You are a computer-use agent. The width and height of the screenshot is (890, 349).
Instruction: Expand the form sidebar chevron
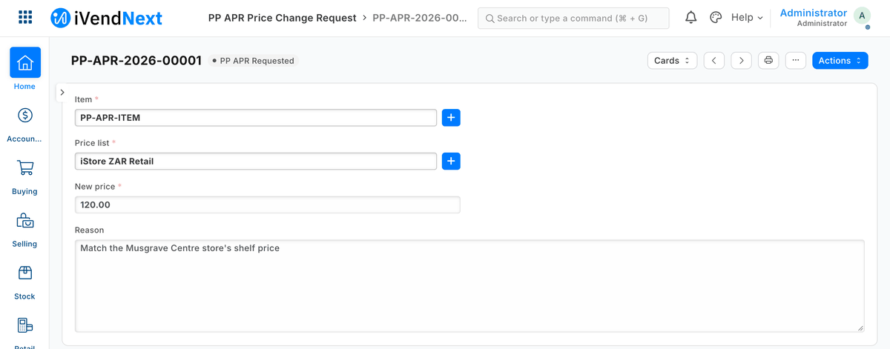(x=62, y=92)
